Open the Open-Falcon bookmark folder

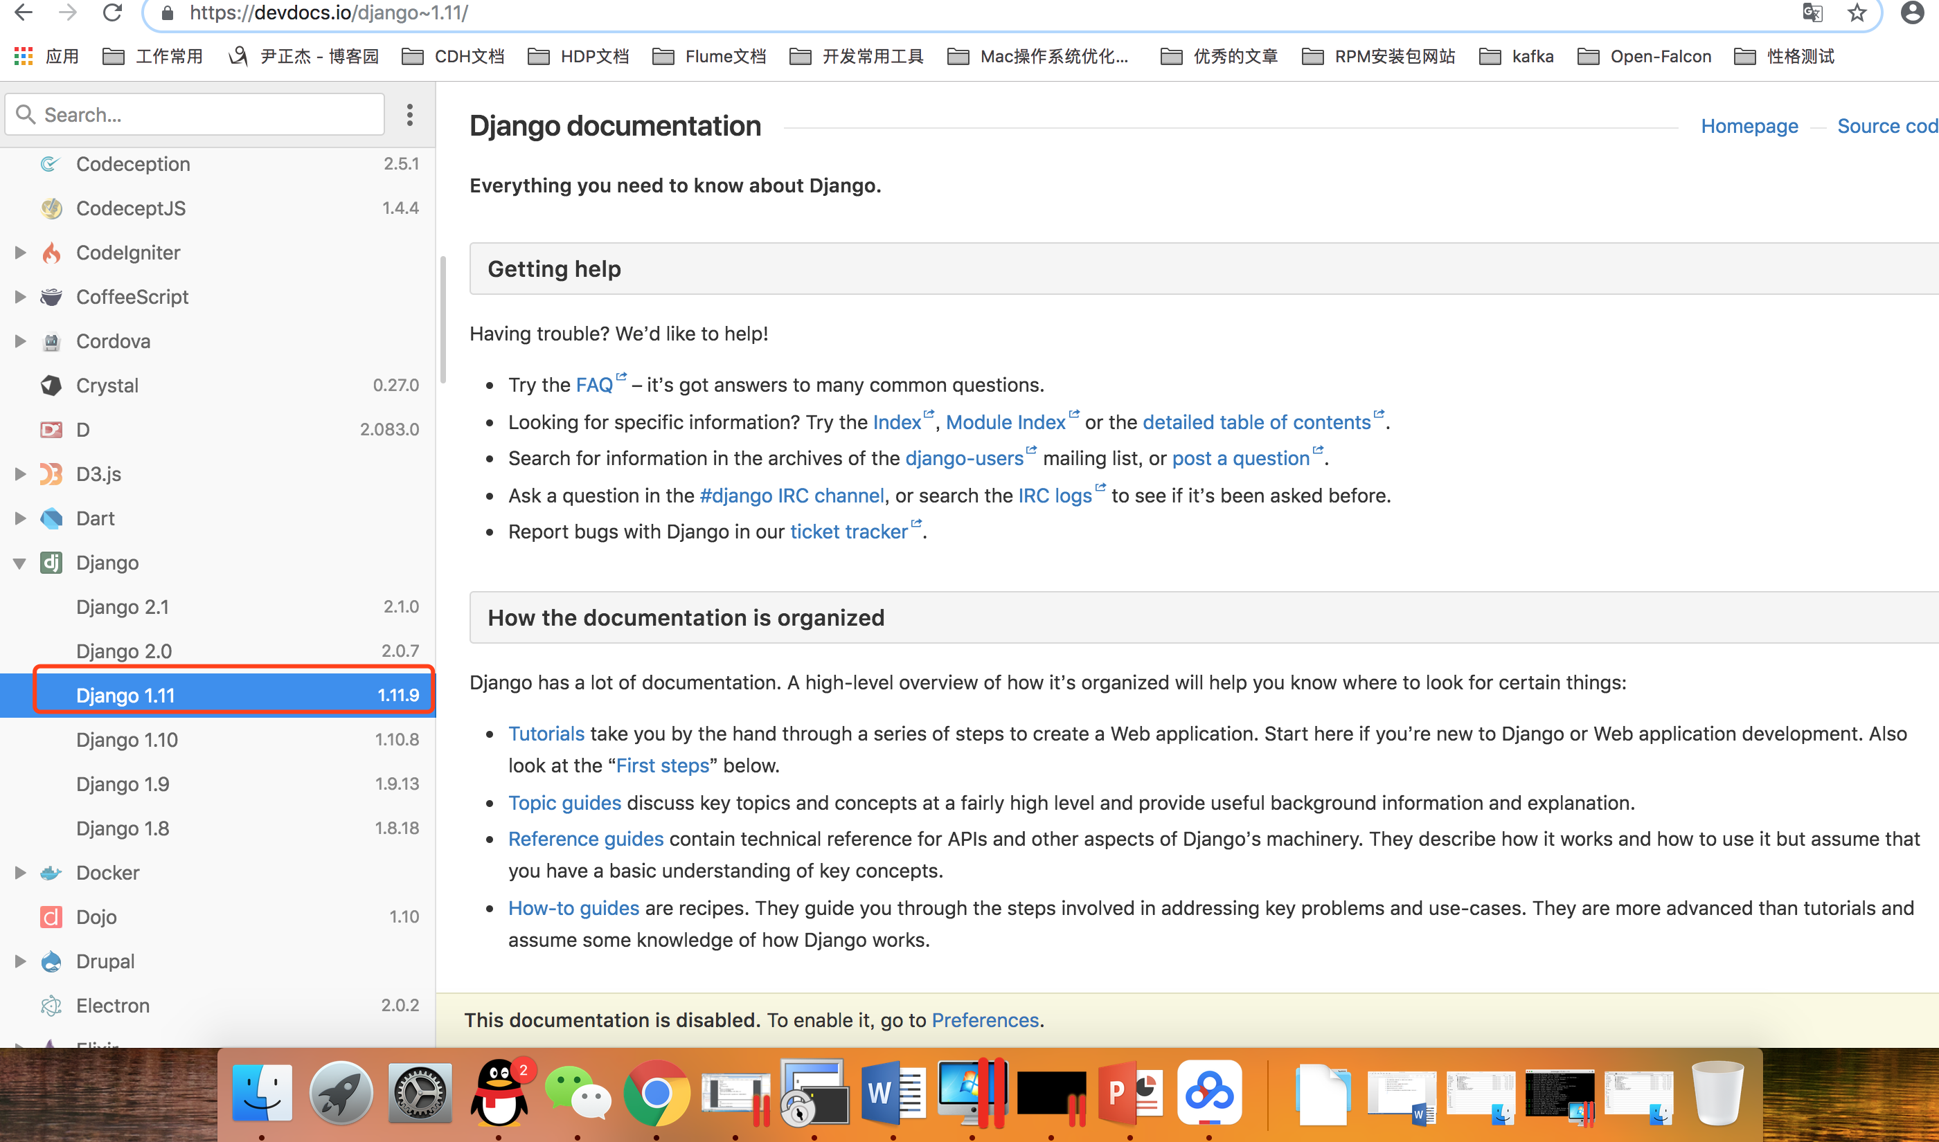(x=1644, y=56)
